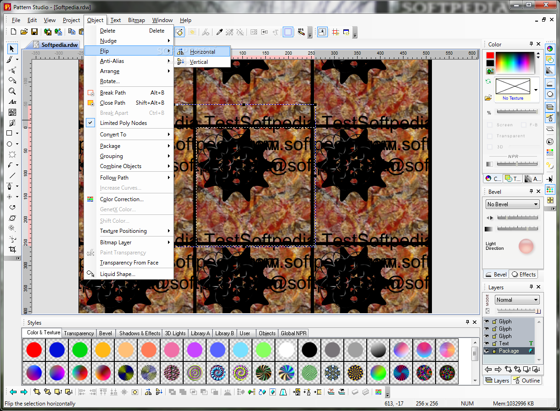Open the Effects tab in Bevel panel
This screenshot has width=560, height=411.
tap(524, 275)
